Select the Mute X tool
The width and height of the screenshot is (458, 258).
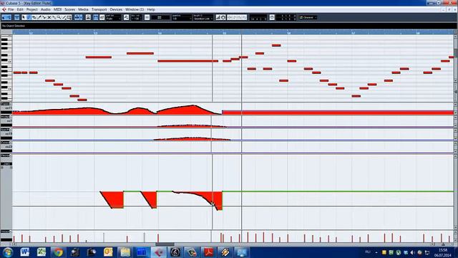49,17
